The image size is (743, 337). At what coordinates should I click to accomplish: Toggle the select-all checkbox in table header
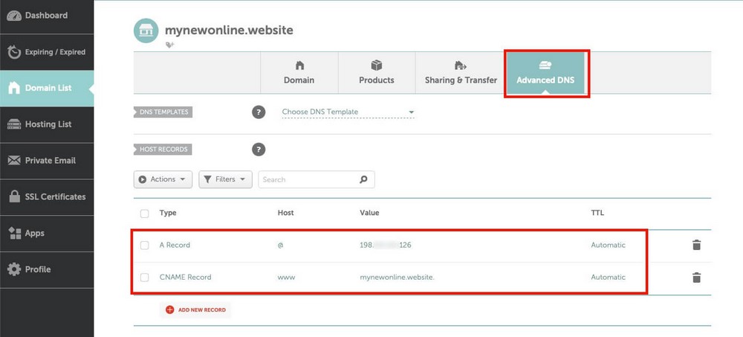point(145,214)
